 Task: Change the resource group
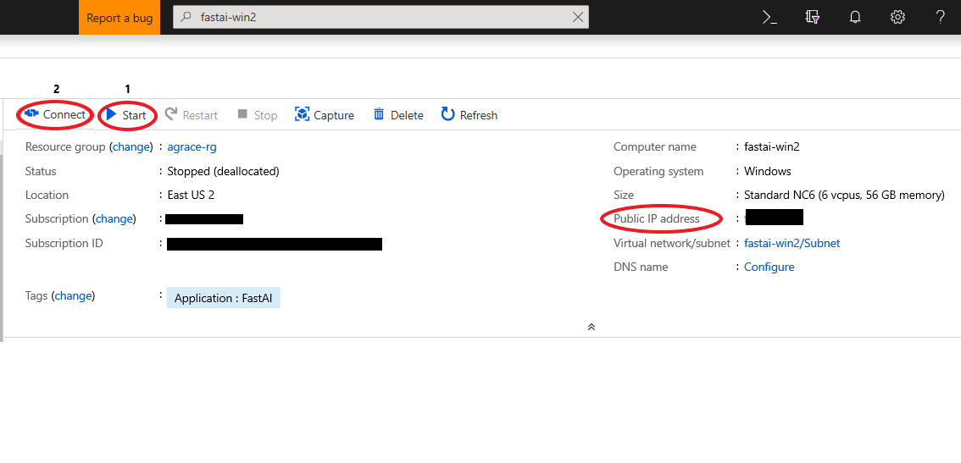(131, 146)
